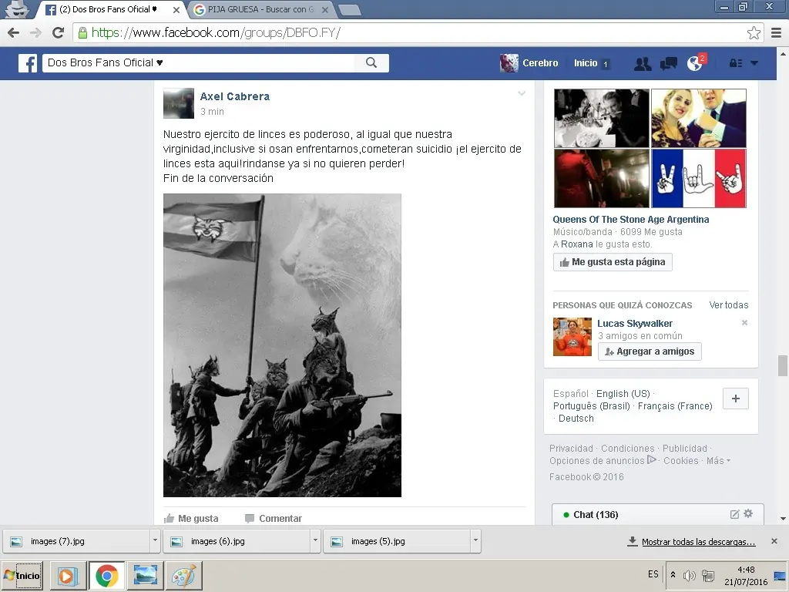Focus the Facebook search field
789x592 pixels.
(199, 63)
